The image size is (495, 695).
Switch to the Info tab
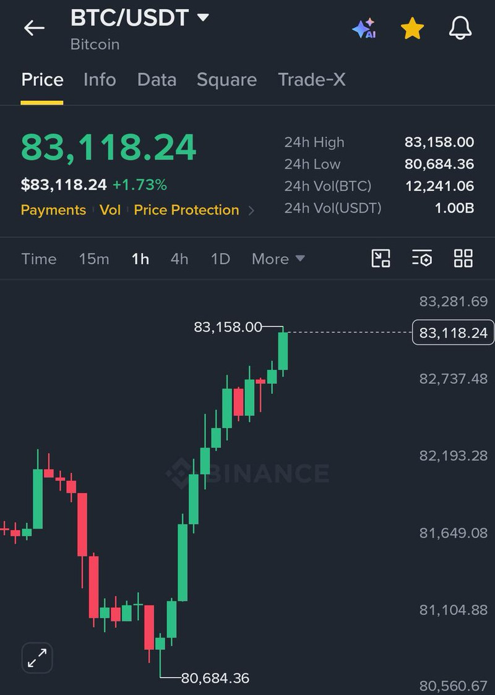[100, 80]
